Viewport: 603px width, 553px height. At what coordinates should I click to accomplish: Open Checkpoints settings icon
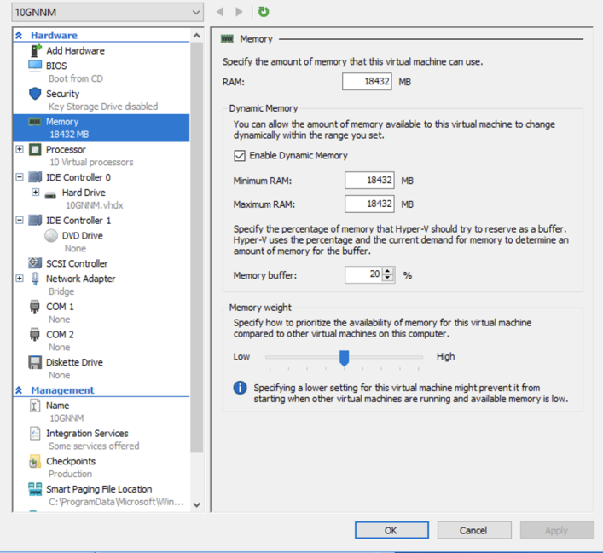click(x=35, y=461)
